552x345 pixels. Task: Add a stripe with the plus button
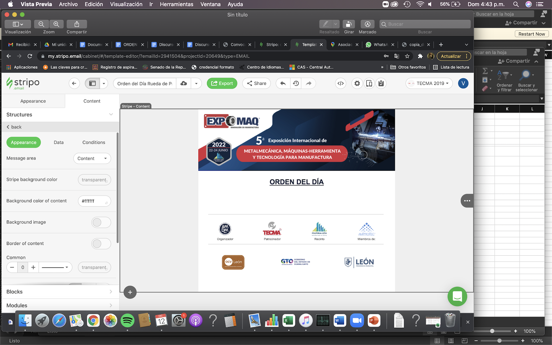click(x=130, y=292)
